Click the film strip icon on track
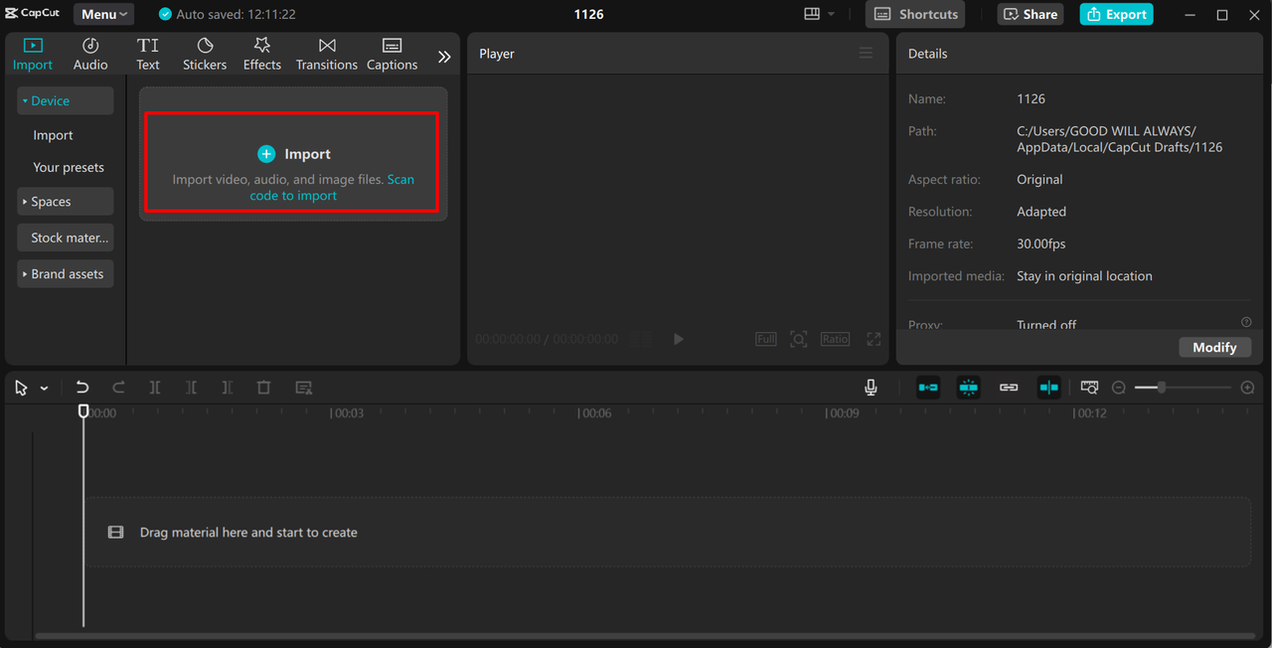 pyautogui.click(x=116, y=533)
